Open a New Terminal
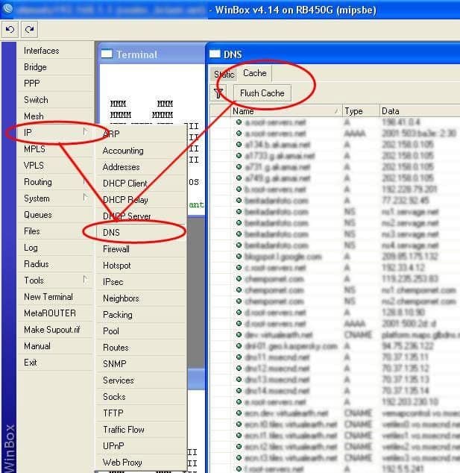The image size is (460, 473). pyautogui.click(x=55, y=297)
